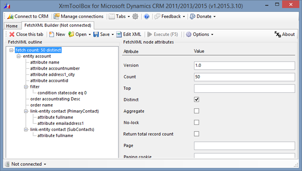This screenshot has height=171, width=302.
Task: Check Return total record count
Action: tap(196, 134)
